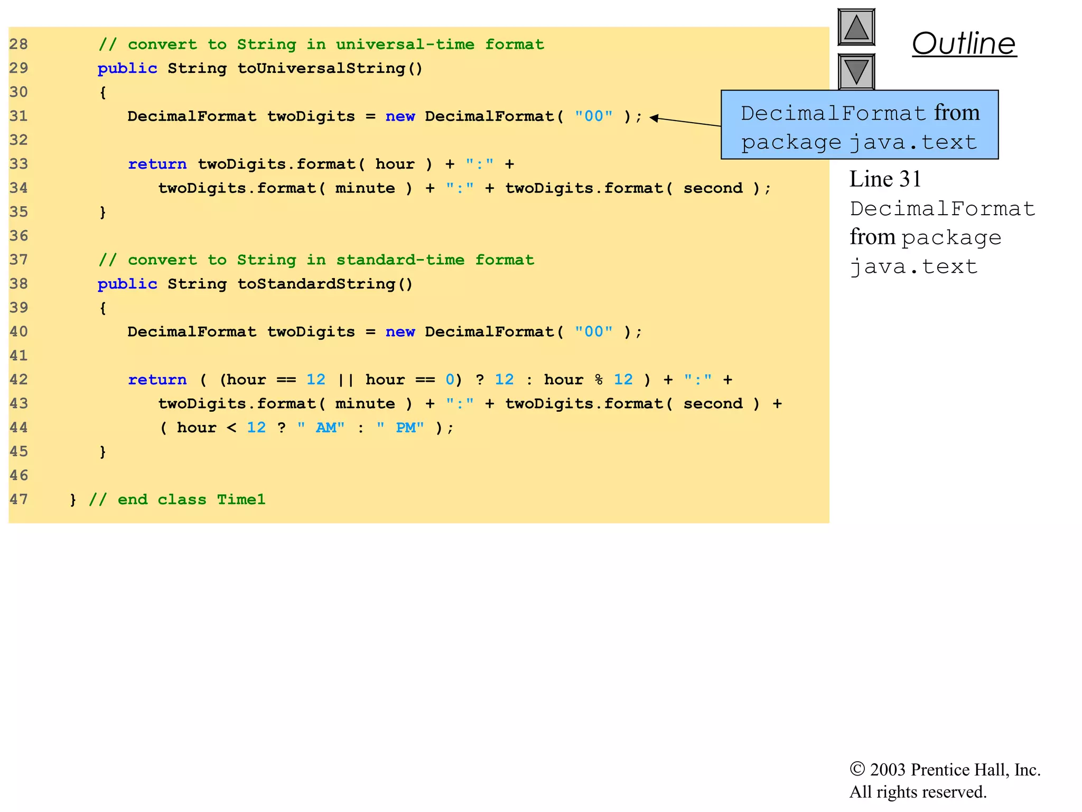Click the down-arrow next slide button
This screenshot has width=1082, height=812.
tap(856, 72)
